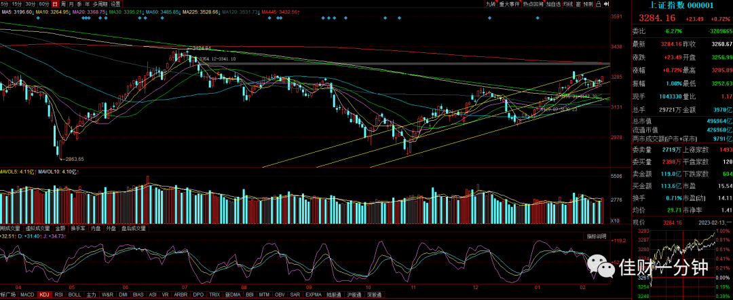Open the 设置 settings menu
This screenshot has height=300, width=733.
[115, 4]
